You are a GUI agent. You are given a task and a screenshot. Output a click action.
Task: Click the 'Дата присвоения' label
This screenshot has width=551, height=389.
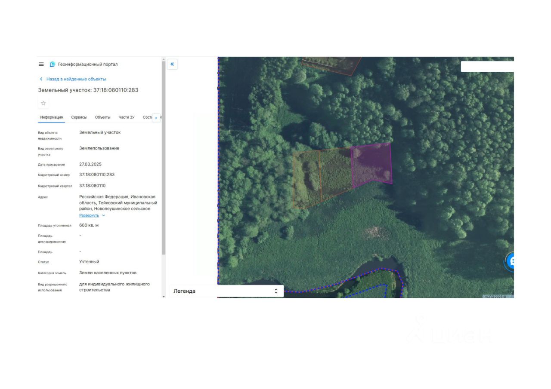click(x=52, y=165)
